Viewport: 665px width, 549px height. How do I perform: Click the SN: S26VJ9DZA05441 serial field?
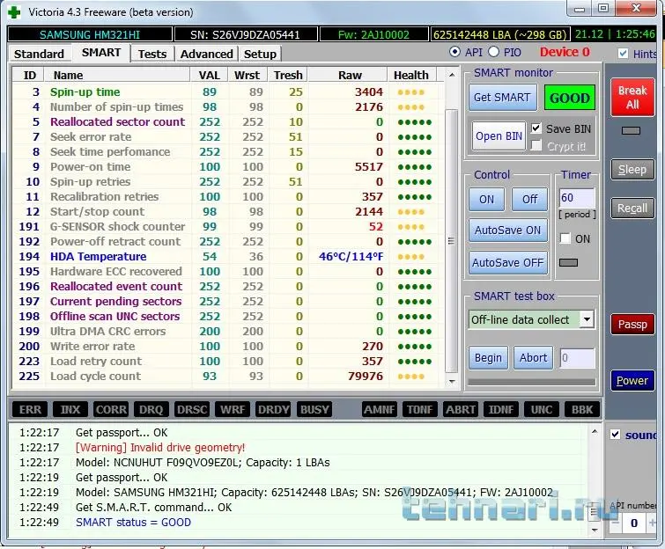246,34
